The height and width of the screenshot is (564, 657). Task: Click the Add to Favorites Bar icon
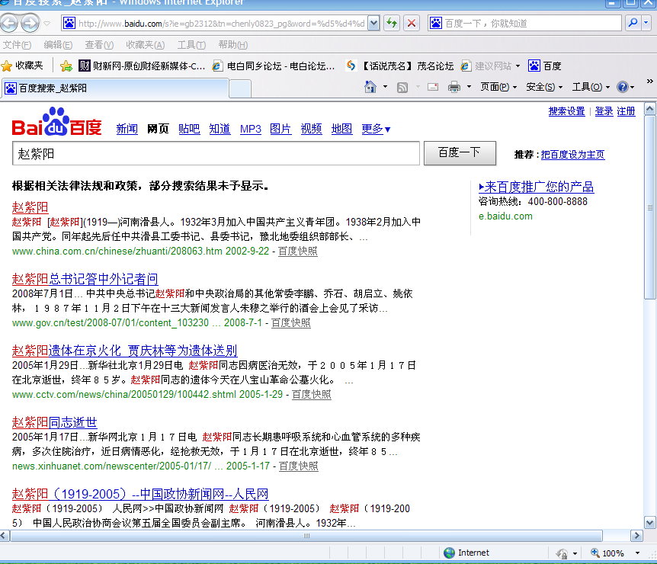pyautogui.click(x=66, y=66)
